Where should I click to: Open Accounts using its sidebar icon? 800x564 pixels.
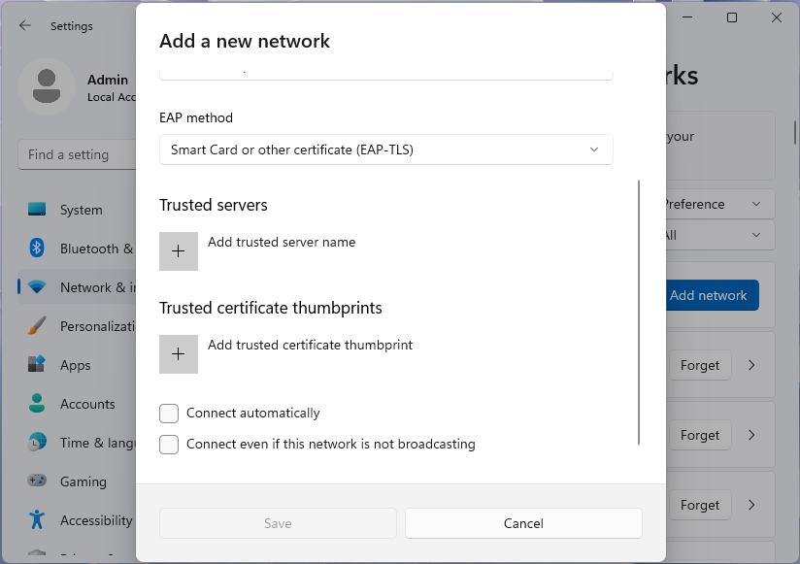click(38, 404)
